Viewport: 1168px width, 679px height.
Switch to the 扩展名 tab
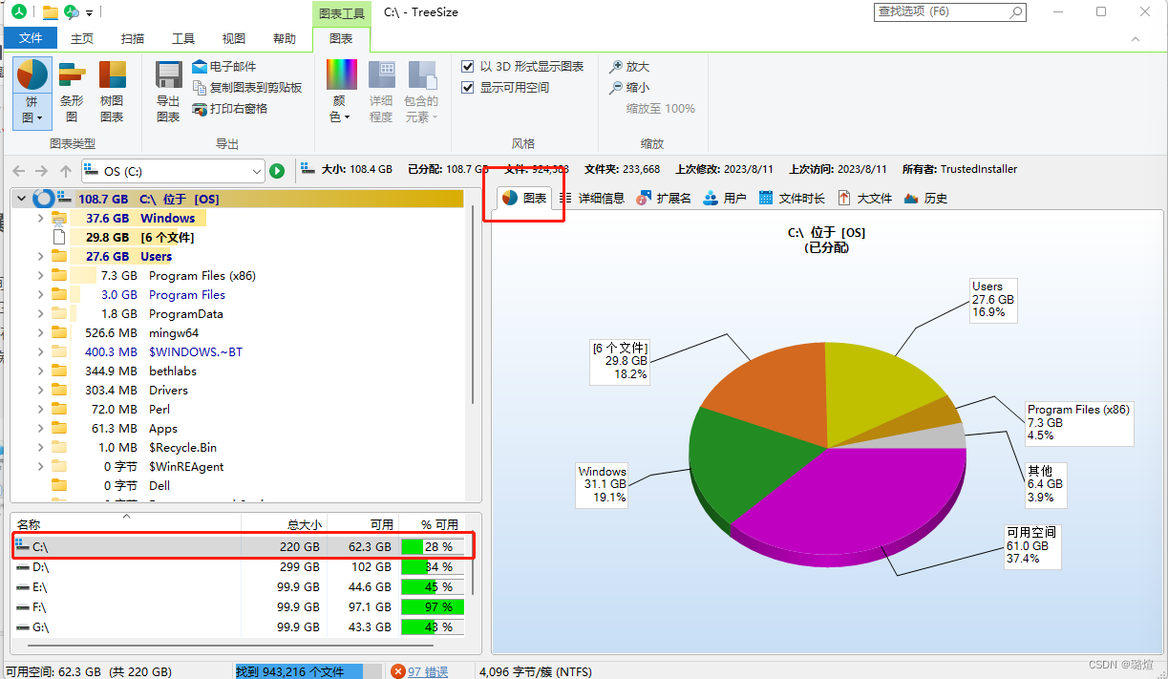point(664,198)
